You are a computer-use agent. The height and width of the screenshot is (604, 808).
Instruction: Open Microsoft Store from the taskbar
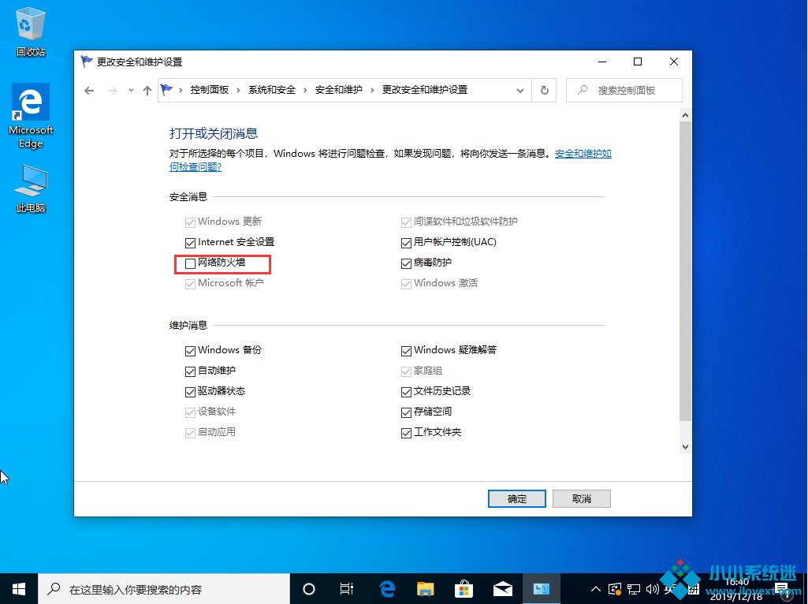pos(464,588)
